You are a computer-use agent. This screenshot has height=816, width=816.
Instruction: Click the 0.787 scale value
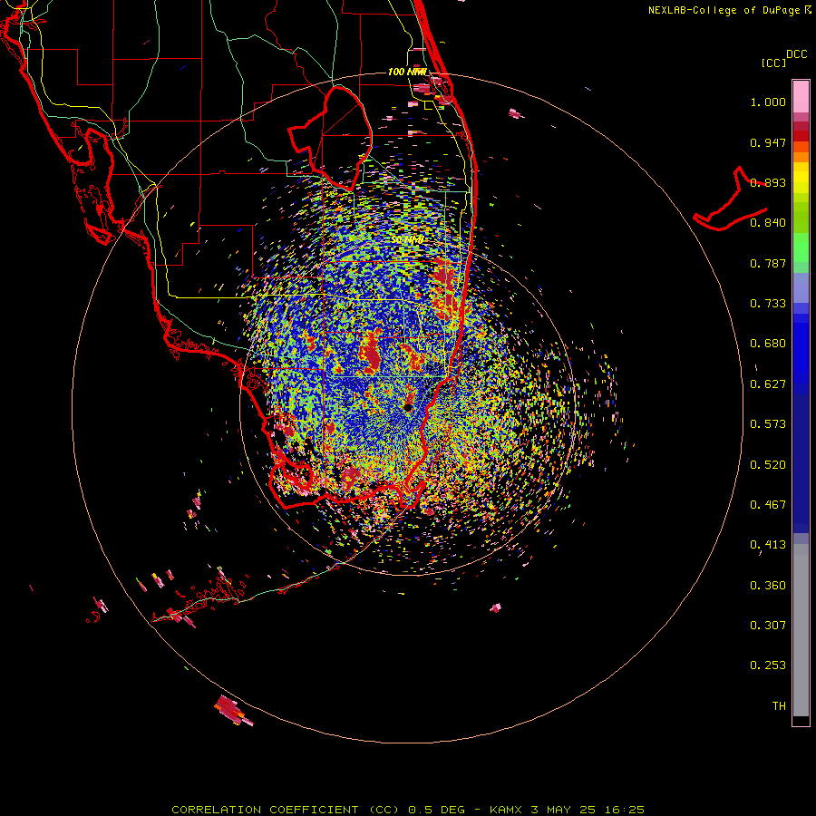768,263
